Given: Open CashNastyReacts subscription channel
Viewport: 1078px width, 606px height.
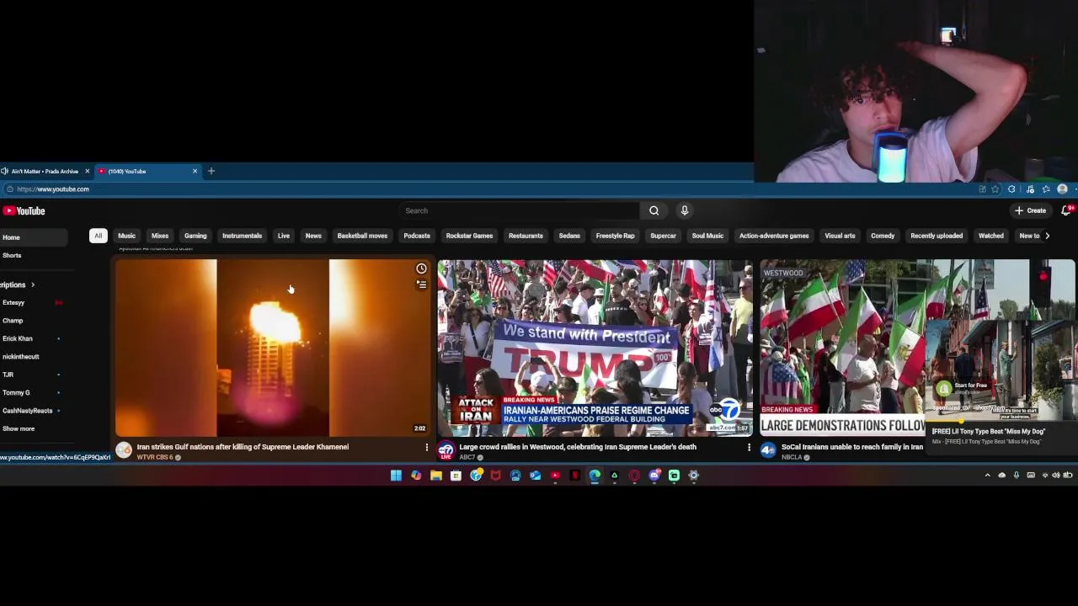Looking at the screenshot, I should pyautogui.click(x=27, y=411).
